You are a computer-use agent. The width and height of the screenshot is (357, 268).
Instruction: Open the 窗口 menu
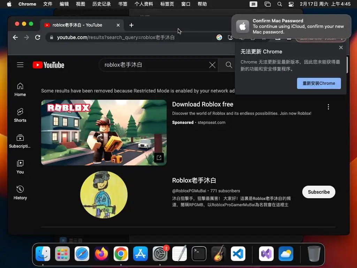pos(186,4)
